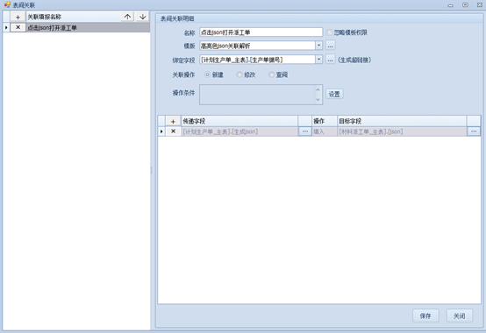Delete the 生成json field mapping row
486x333 pixels.
pos(173,131)
